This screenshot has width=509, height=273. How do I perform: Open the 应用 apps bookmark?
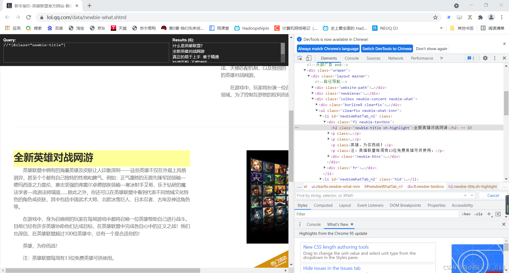(13, 28)
